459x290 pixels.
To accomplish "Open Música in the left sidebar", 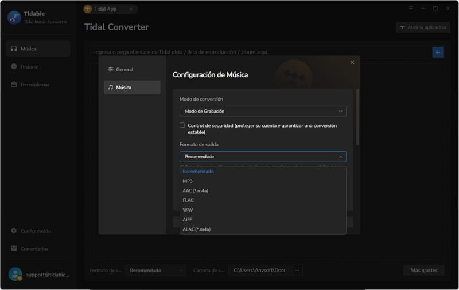I will [x=38, y=49].
